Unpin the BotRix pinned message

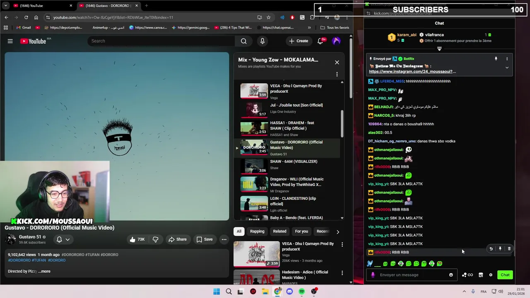[496, 59]
